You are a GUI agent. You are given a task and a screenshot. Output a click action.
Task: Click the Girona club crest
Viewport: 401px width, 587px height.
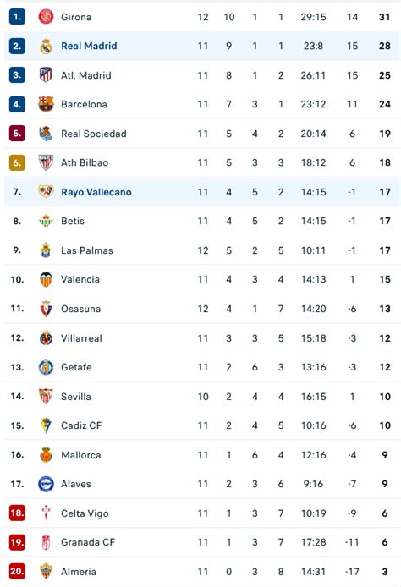coord(46,17)
